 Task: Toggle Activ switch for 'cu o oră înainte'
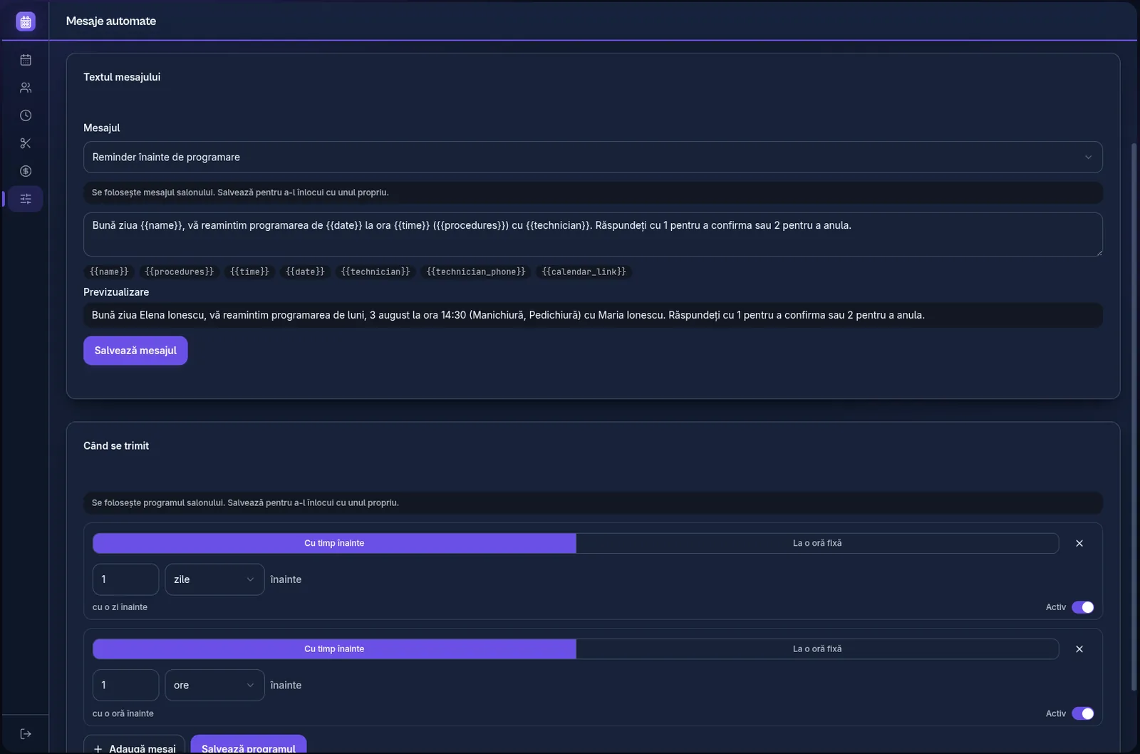[x=1083, y=713]
